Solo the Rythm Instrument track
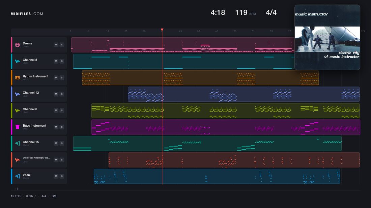 pyautogui.click(x=62, y=78)
